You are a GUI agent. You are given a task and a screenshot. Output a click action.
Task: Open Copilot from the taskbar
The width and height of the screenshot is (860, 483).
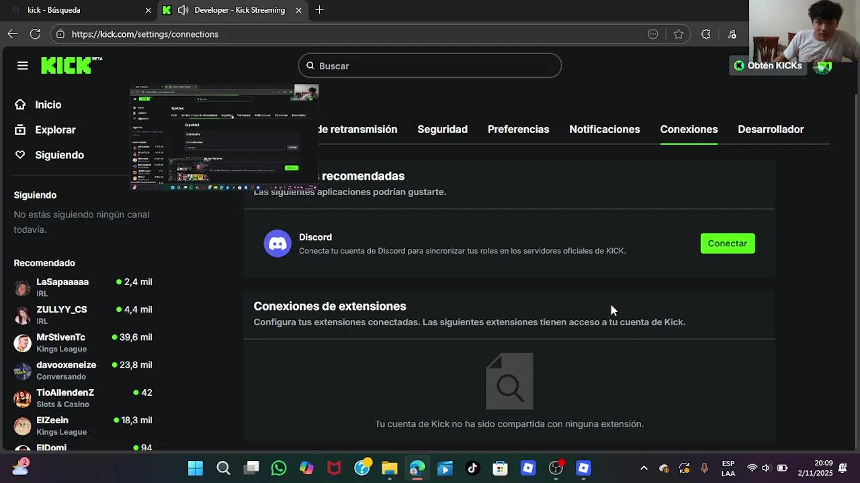click(x=306, y=468)
